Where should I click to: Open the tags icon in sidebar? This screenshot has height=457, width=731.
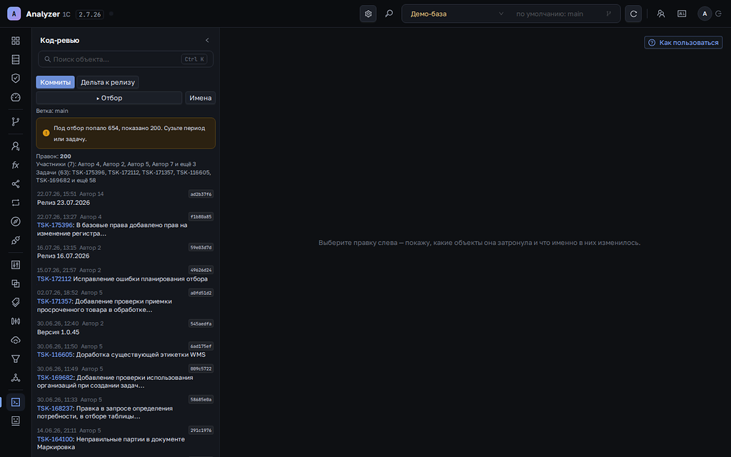pos(16,302)
